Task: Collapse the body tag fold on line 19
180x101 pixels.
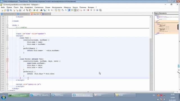Action: click(8, 25)
